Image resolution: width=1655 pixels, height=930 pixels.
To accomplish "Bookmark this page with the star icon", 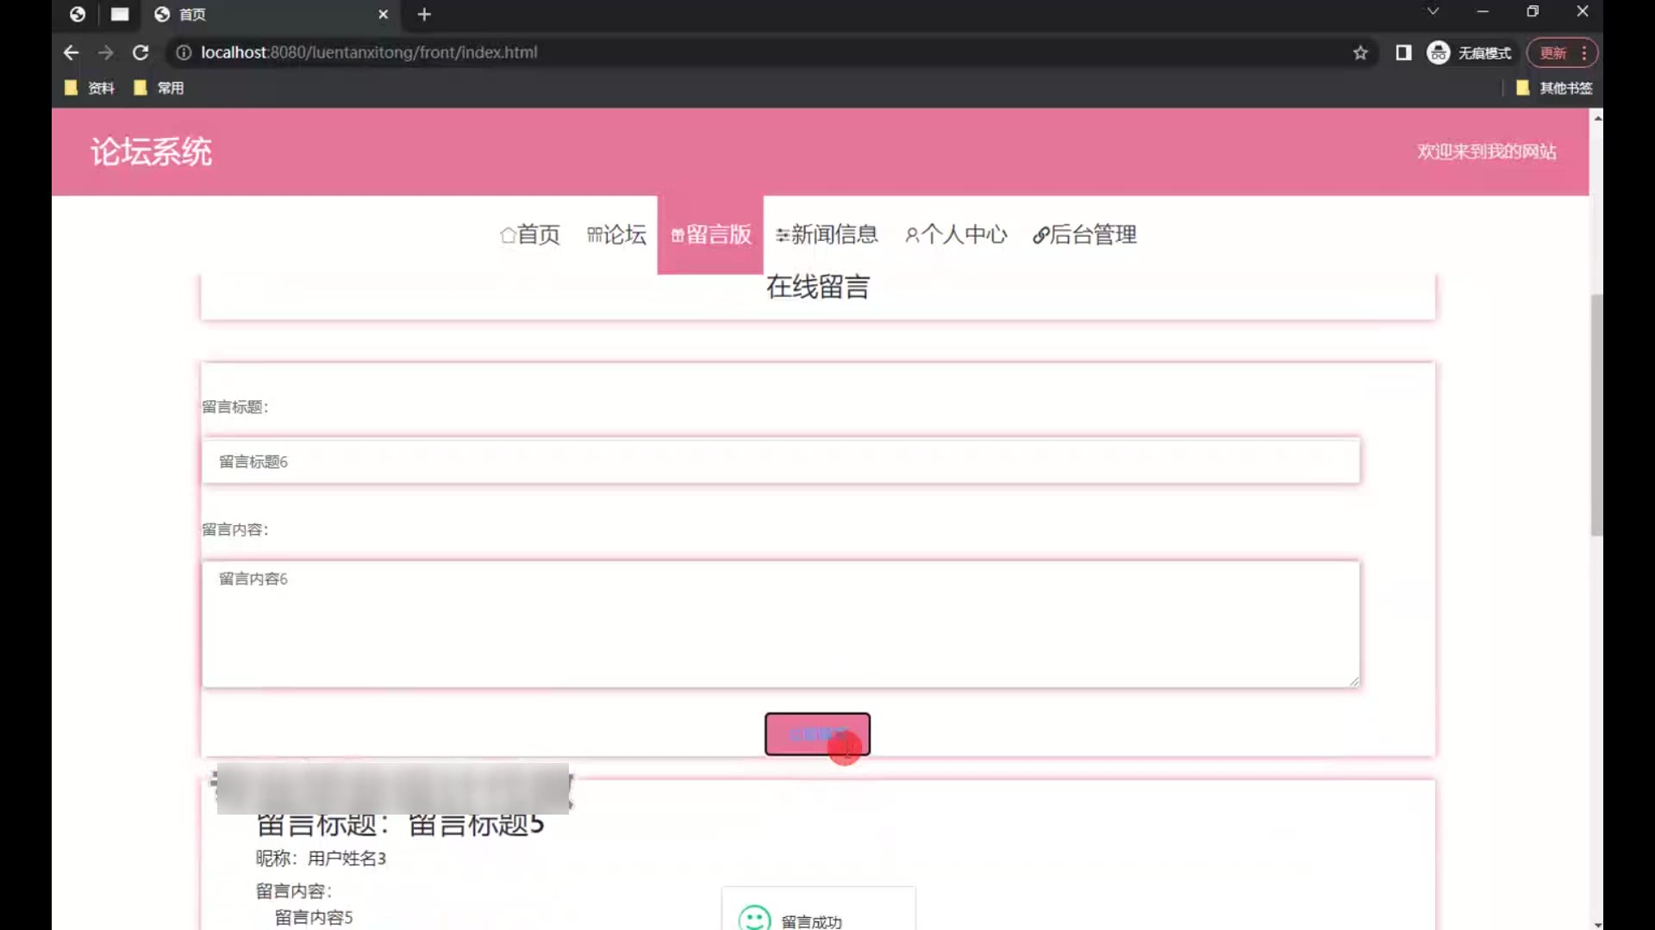I will point(1360,53).
